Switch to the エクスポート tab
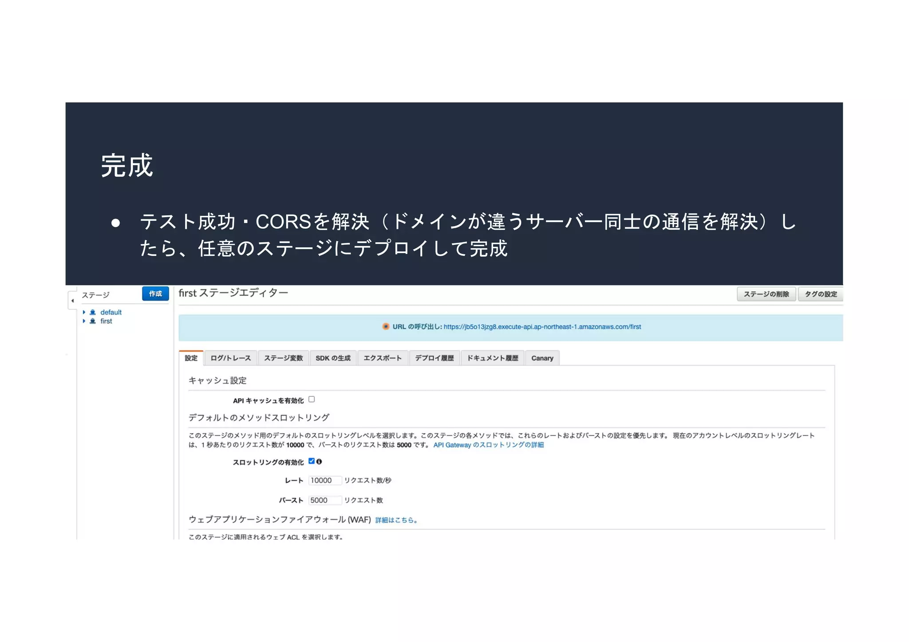 coord(383,358)
